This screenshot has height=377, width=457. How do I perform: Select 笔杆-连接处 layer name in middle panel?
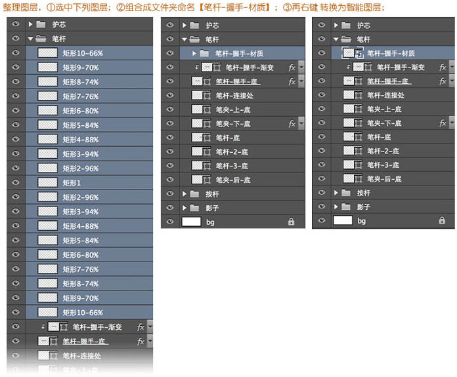[234, 96]
